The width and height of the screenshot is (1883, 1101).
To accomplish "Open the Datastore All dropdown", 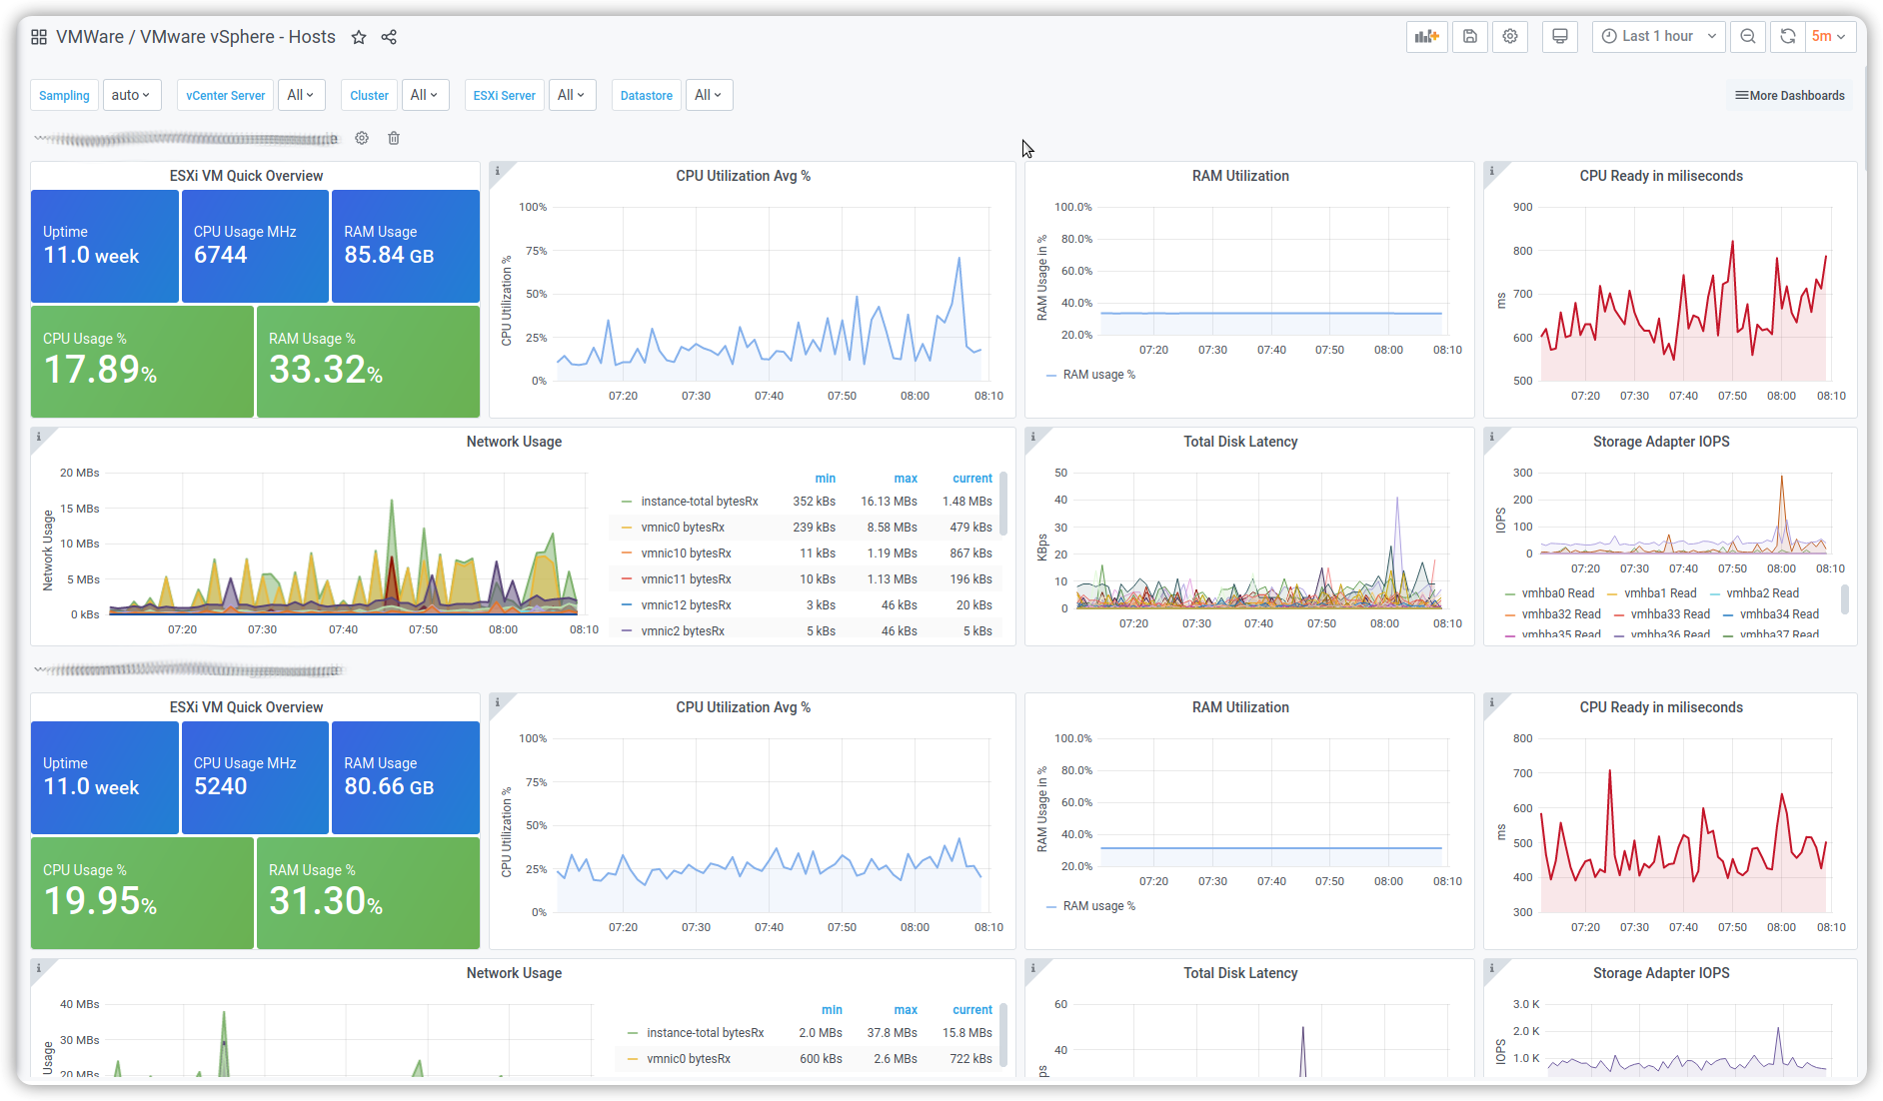I will 709,95.
